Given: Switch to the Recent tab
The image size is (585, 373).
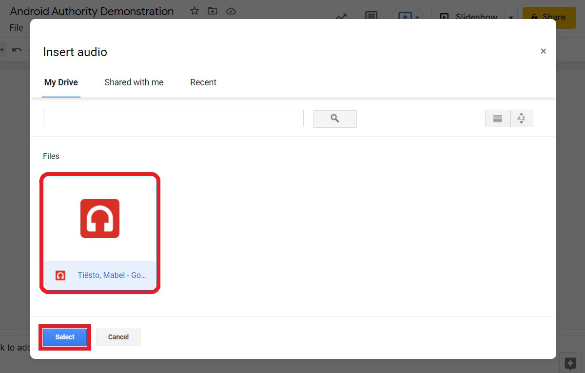Looking at the screenshot, I should [x=203, y=82].
